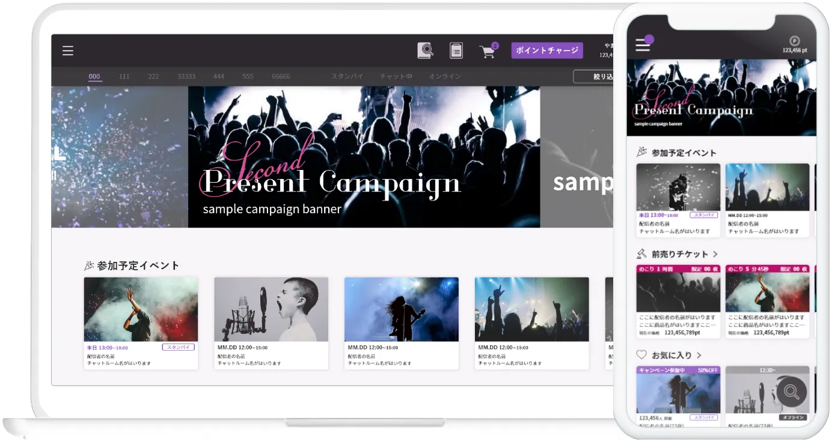Open the Present Campaign banner on laptop
The image size is (832, 442).
364,157
